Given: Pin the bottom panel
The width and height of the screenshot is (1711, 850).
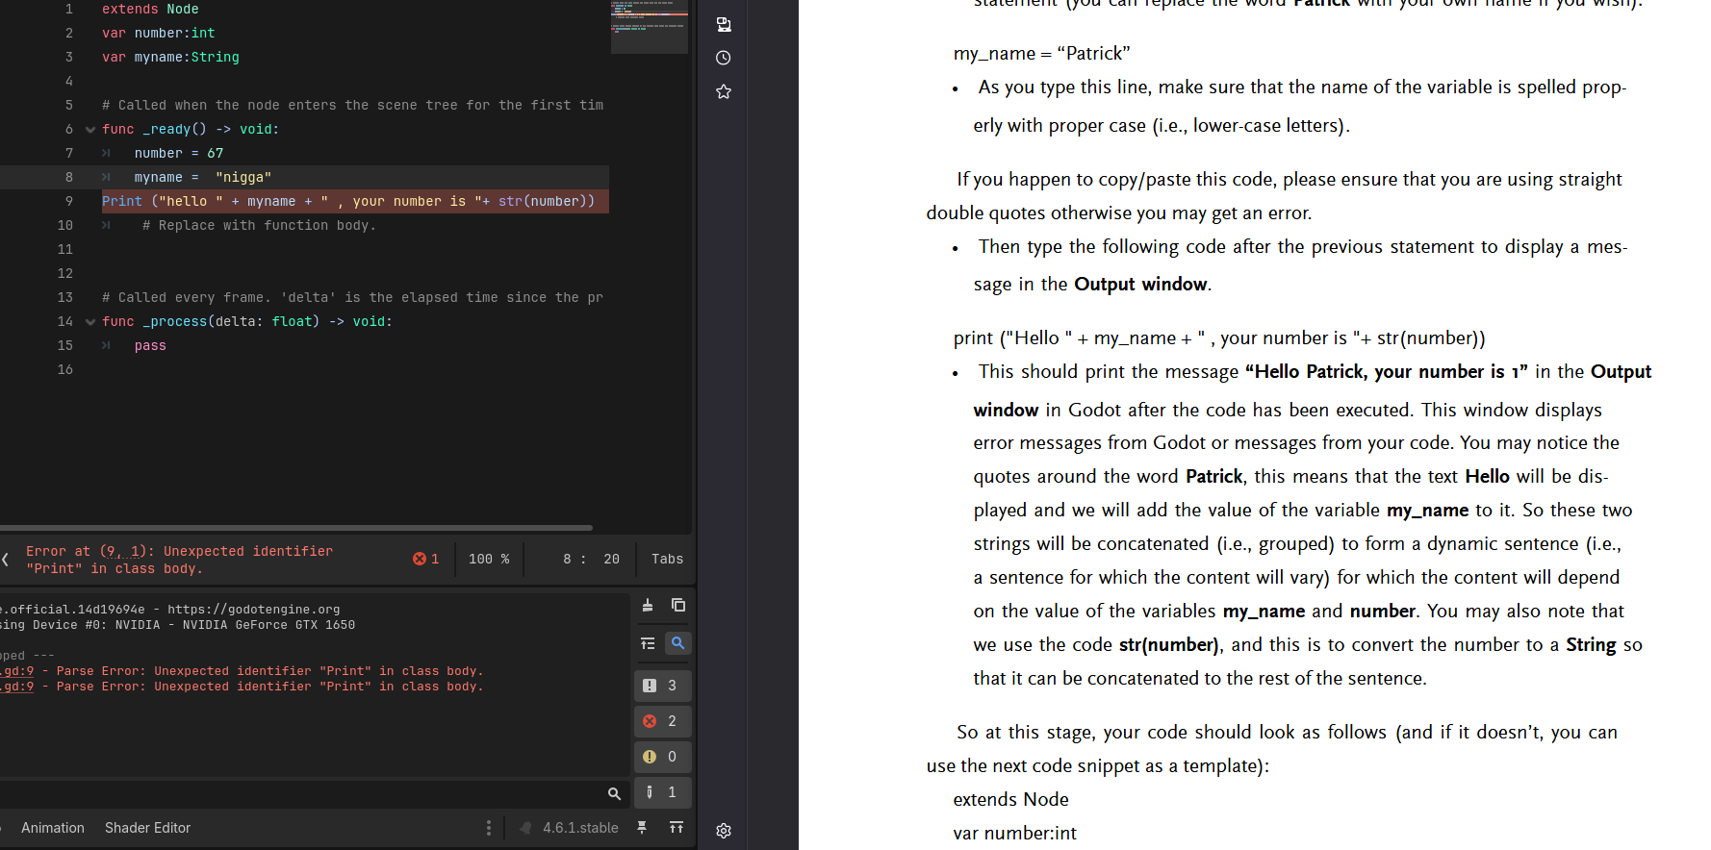Looking at the screenshot, I should (x=642, y=828).
